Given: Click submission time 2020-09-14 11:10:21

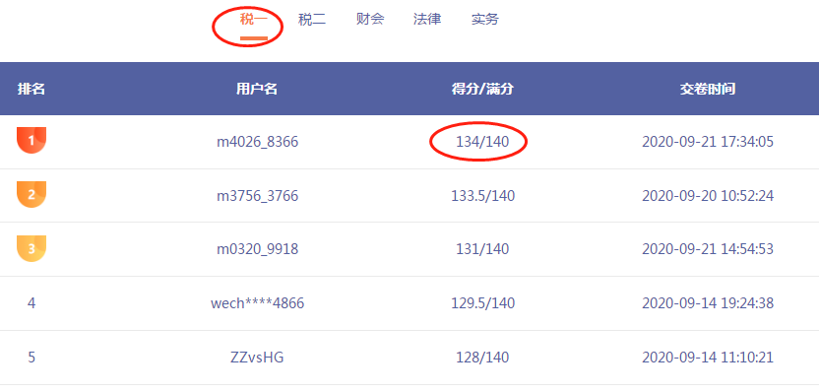Looking at the screenshot, I should click(x=708, y=358).
